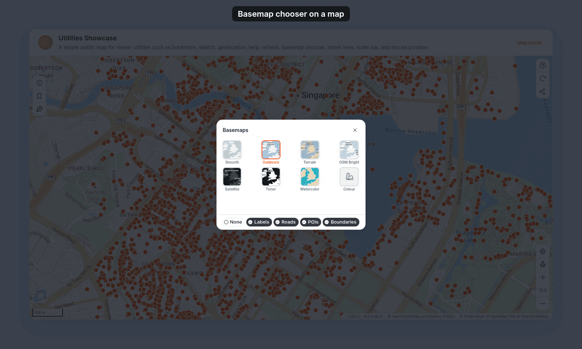
Task: Click the Utilities Showcase round logo
Action: 45,43
